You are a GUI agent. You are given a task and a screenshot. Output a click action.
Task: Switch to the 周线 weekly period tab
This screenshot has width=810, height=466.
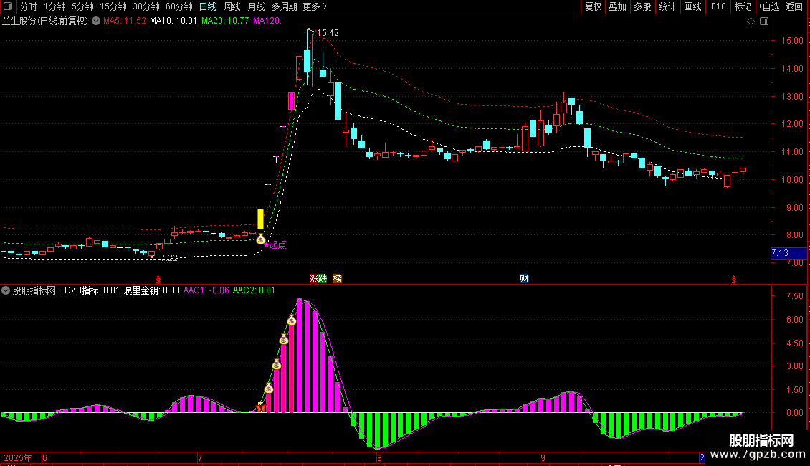(x=232, y=7)
